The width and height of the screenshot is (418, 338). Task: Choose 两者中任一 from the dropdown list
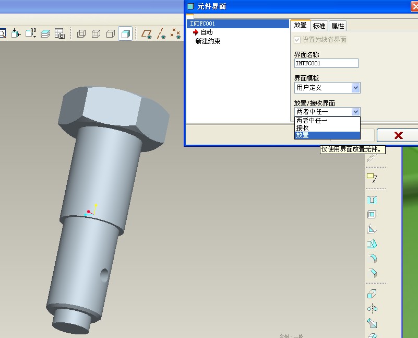(327, 121)
